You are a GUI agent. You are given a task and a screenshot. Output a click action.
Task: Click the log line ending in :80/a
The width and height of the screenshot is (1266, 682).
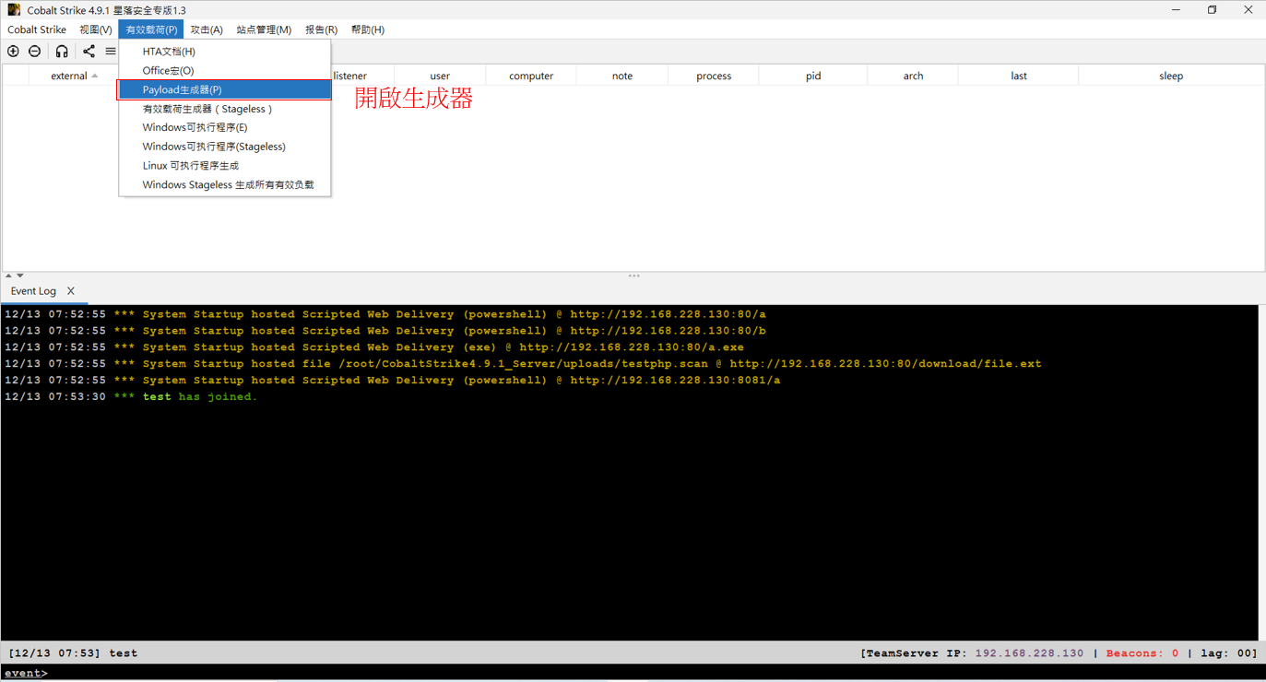click(385, 314)
